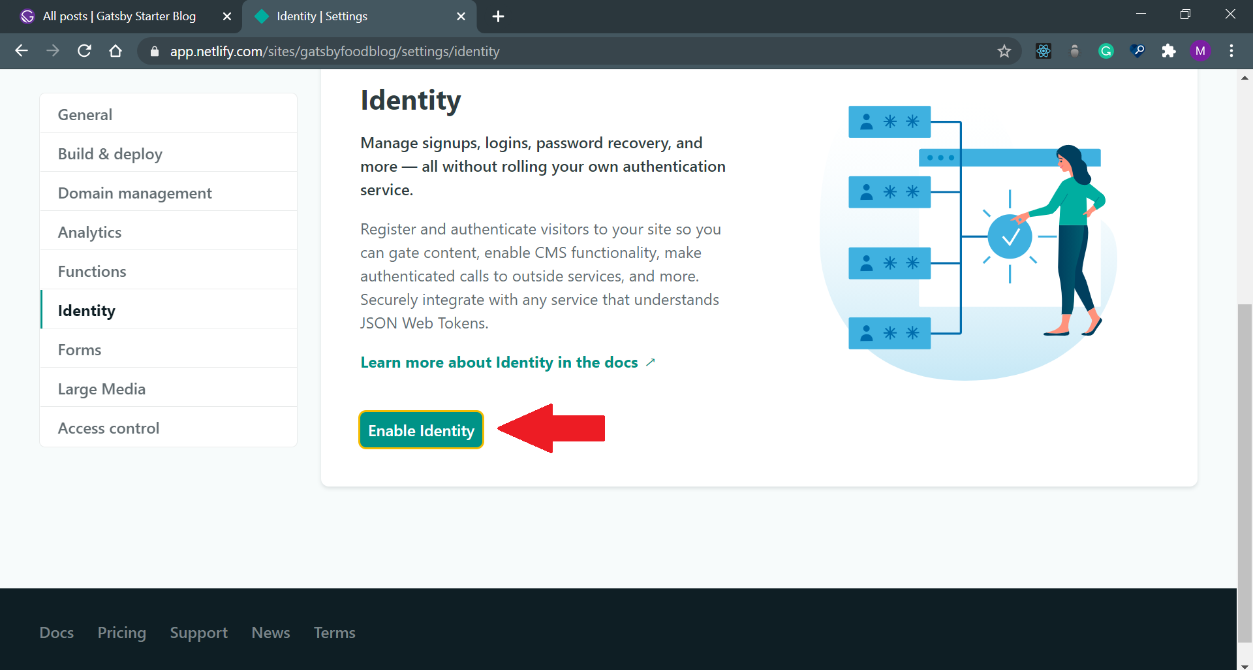
Task: Click the Enable Identity button
Action: click(x=421, y=430)
